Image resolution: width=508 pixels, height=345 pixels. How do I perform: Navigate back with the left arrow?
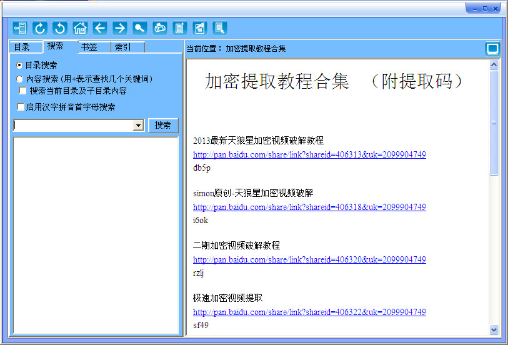(100, 28)
